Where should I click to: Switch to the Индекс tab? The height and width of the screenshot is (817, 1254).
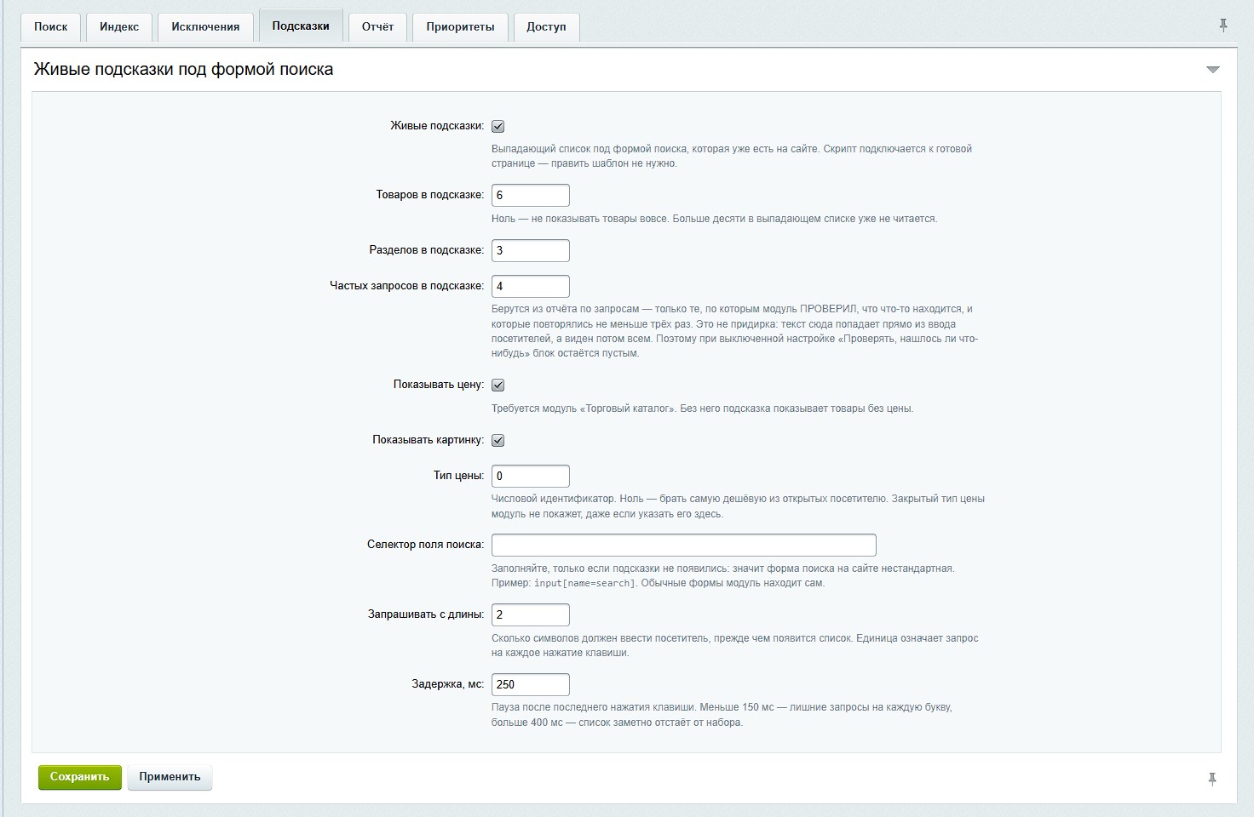pyautogui.click(x=119, y=27)
